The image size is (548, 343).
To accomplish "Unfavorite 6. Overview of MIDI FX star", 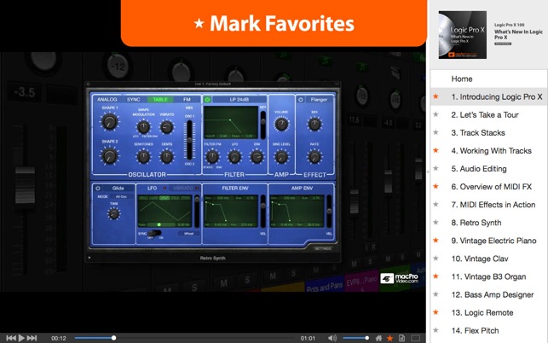I will click(x=436, y=187).
